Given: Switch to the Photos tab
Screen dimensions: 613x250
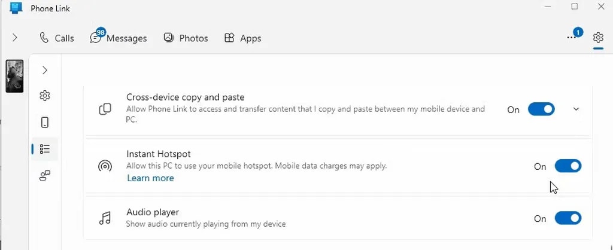Looking at the screenshot, I should point(186,38).
